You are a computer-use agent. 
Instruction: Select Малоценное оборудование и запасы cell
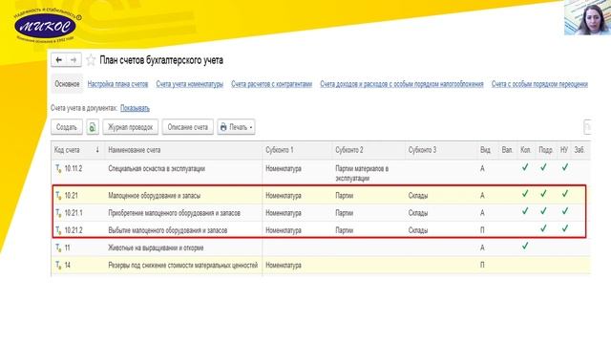155,196
